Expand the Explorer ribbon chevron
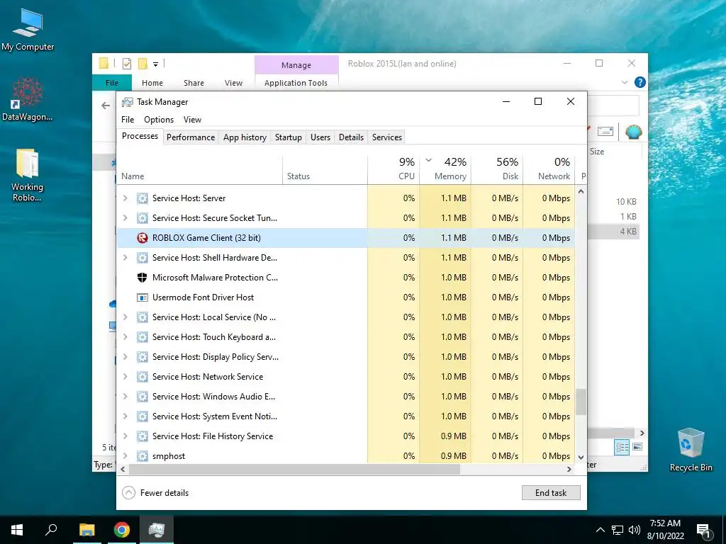The width and height of the screenshot is (726, 544). [x=625, y=82]
